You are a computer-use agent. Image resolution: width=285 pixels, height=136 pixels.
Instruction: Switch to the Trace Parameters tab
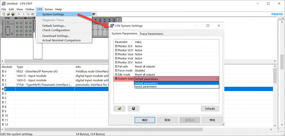(x=151, y=34)
